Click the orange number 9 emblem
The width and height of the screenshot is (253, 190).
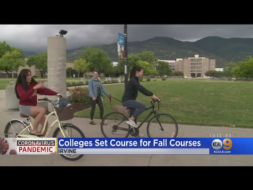(228, 144)
